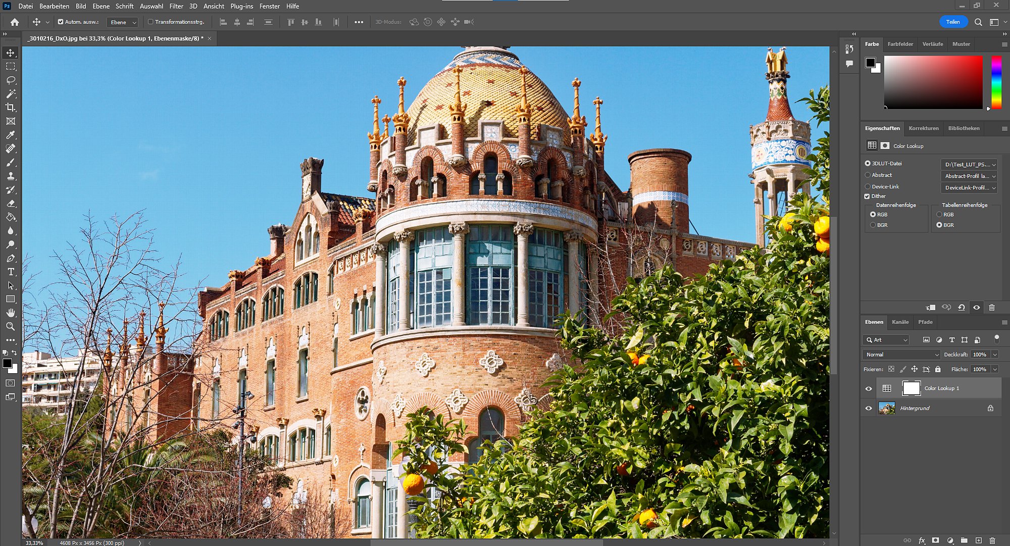Select the Healing Brush tool
The height and width of the screenshot is (546, 1010).
tap(11, 148)
